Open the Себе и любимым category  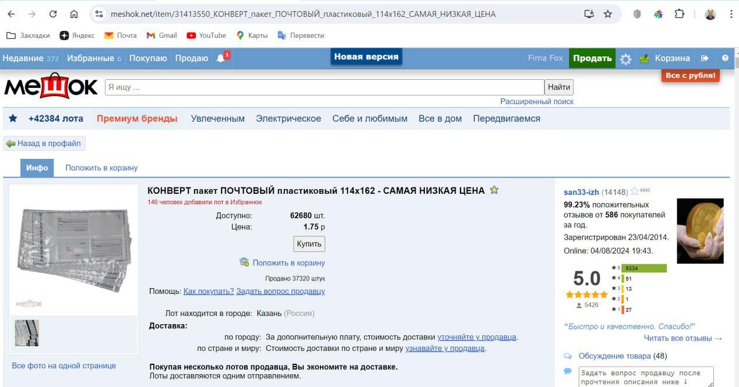(x=370, y=119)
